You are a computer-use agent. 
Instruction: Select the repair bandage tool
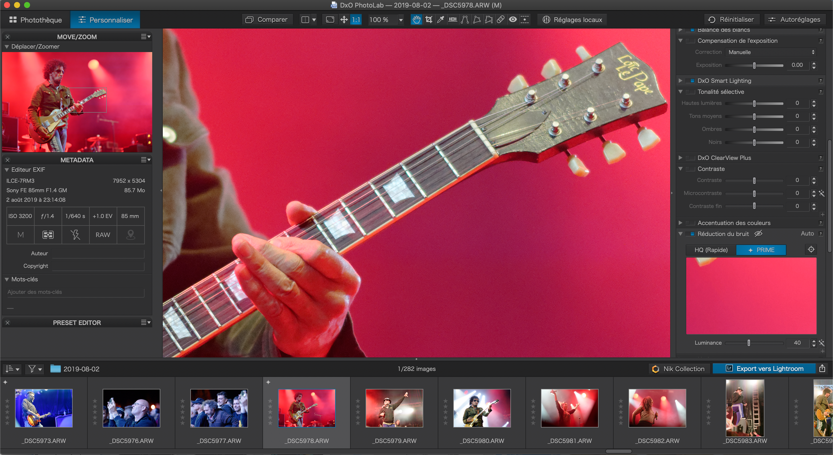(501, 20)
